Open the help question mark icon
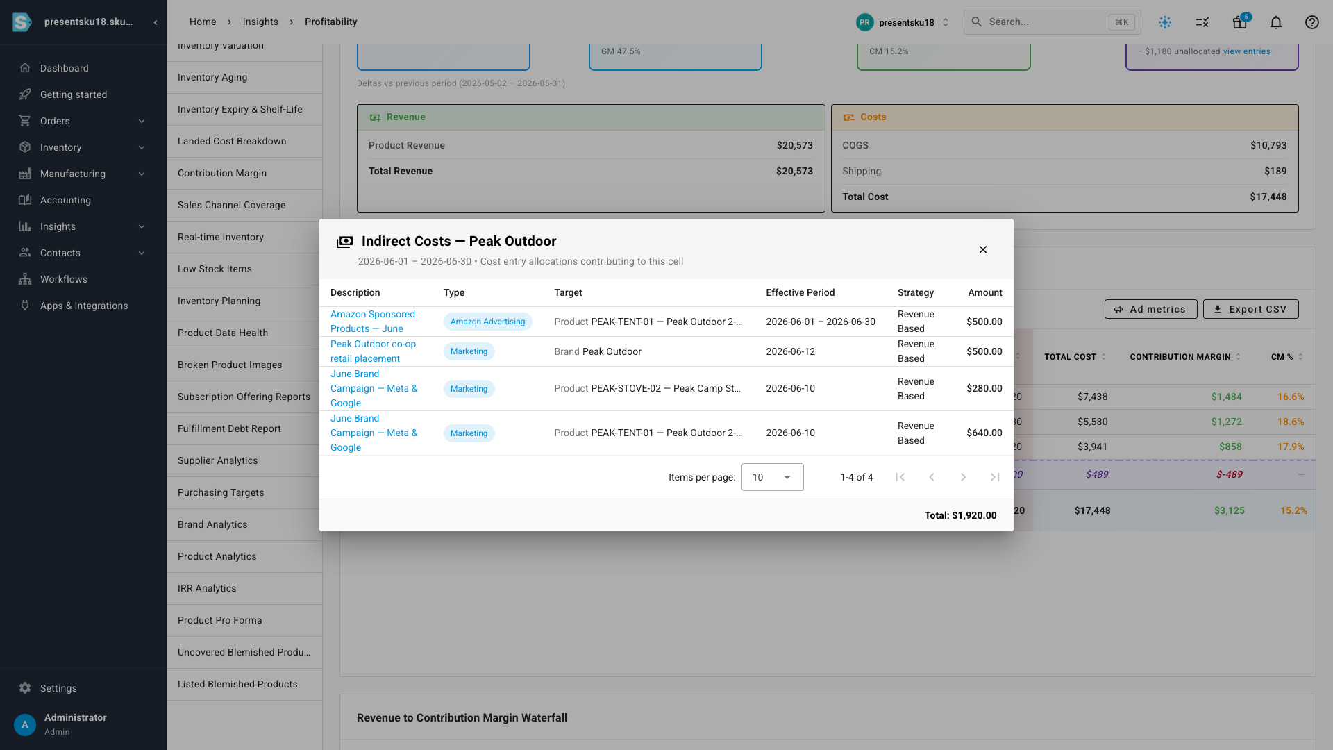The width and height of the screenshot is (1333, 750). pos(1312,22)
